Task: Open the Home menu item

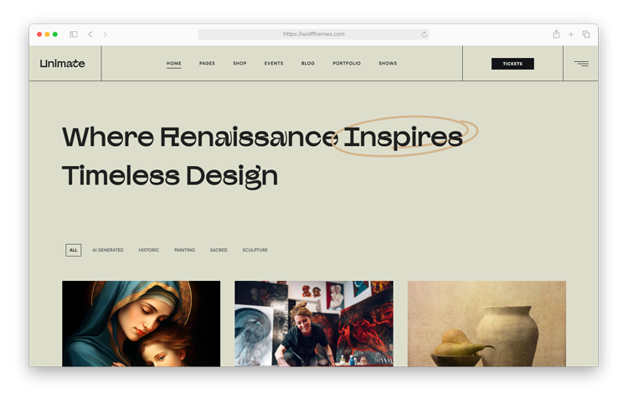Action: tap(174, 64)
